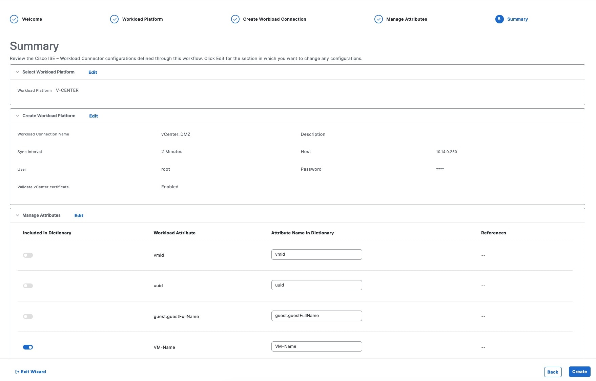Click Edit next to Manage Attributes

pos(79,215)
